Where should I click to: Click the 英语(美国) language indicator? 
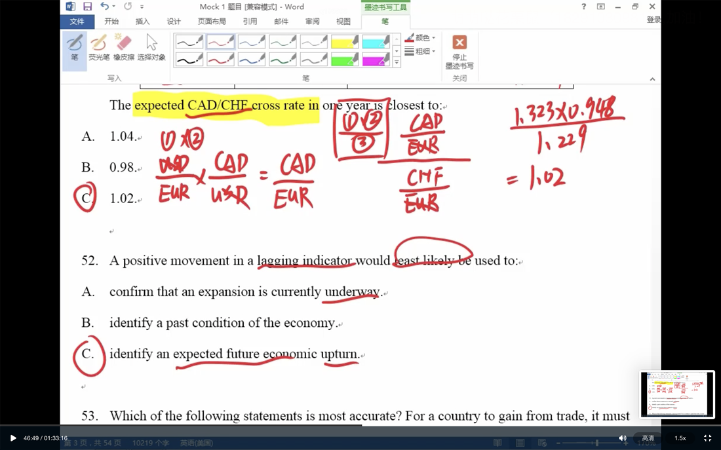click(x=197, y=443)
